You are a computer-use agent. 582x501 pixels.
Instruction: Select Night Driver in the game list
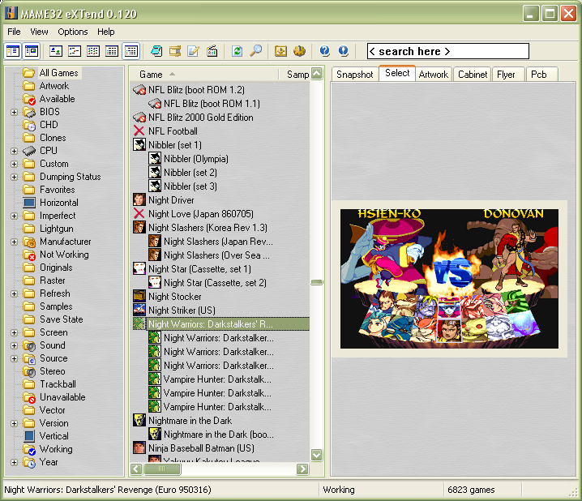(x=170, y=200)
